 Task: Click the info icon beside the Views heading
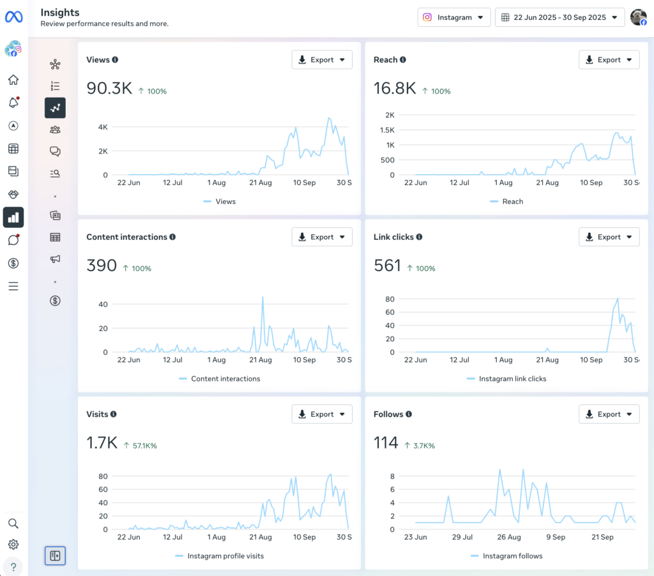tap(115, 59)
